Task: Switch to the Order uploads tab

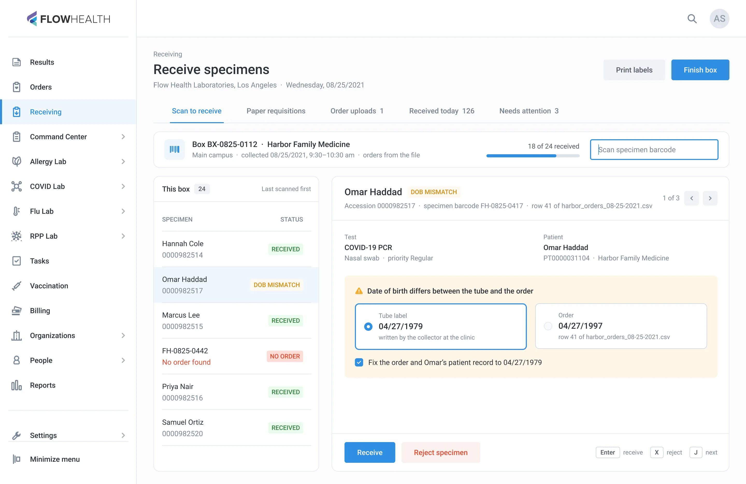Action: click(x=357, y=111)
